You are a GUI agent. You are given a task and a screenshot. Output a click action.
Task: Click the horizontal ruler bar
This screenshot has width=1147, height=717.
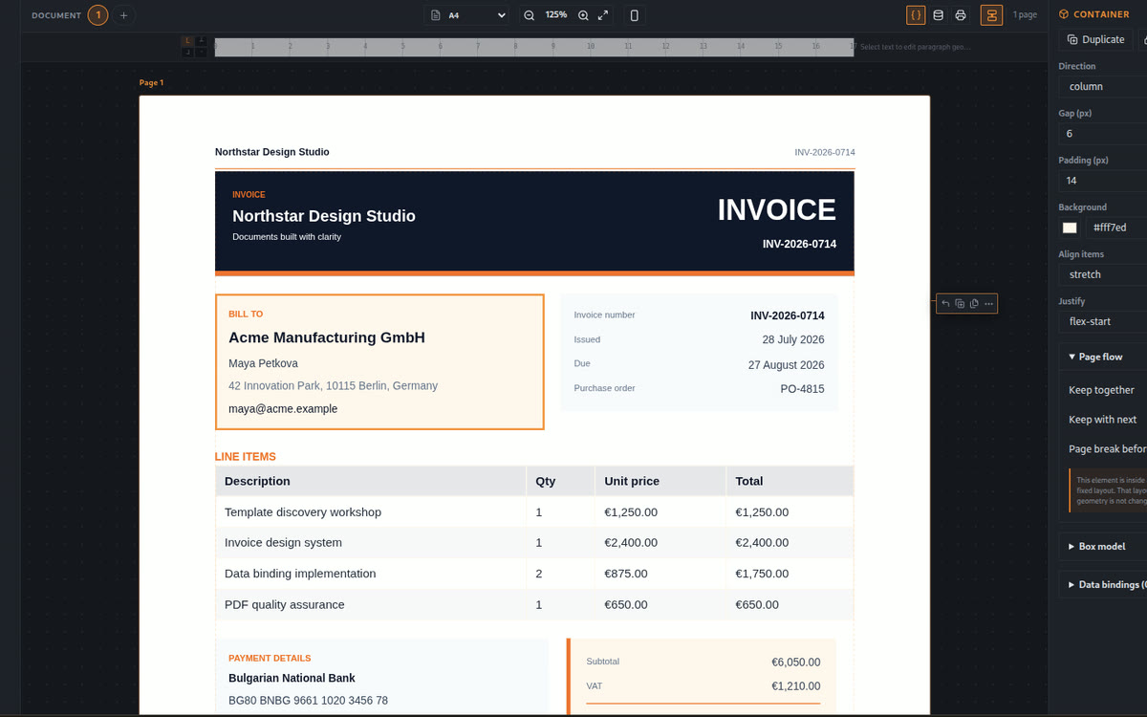[x=534, y=47]
